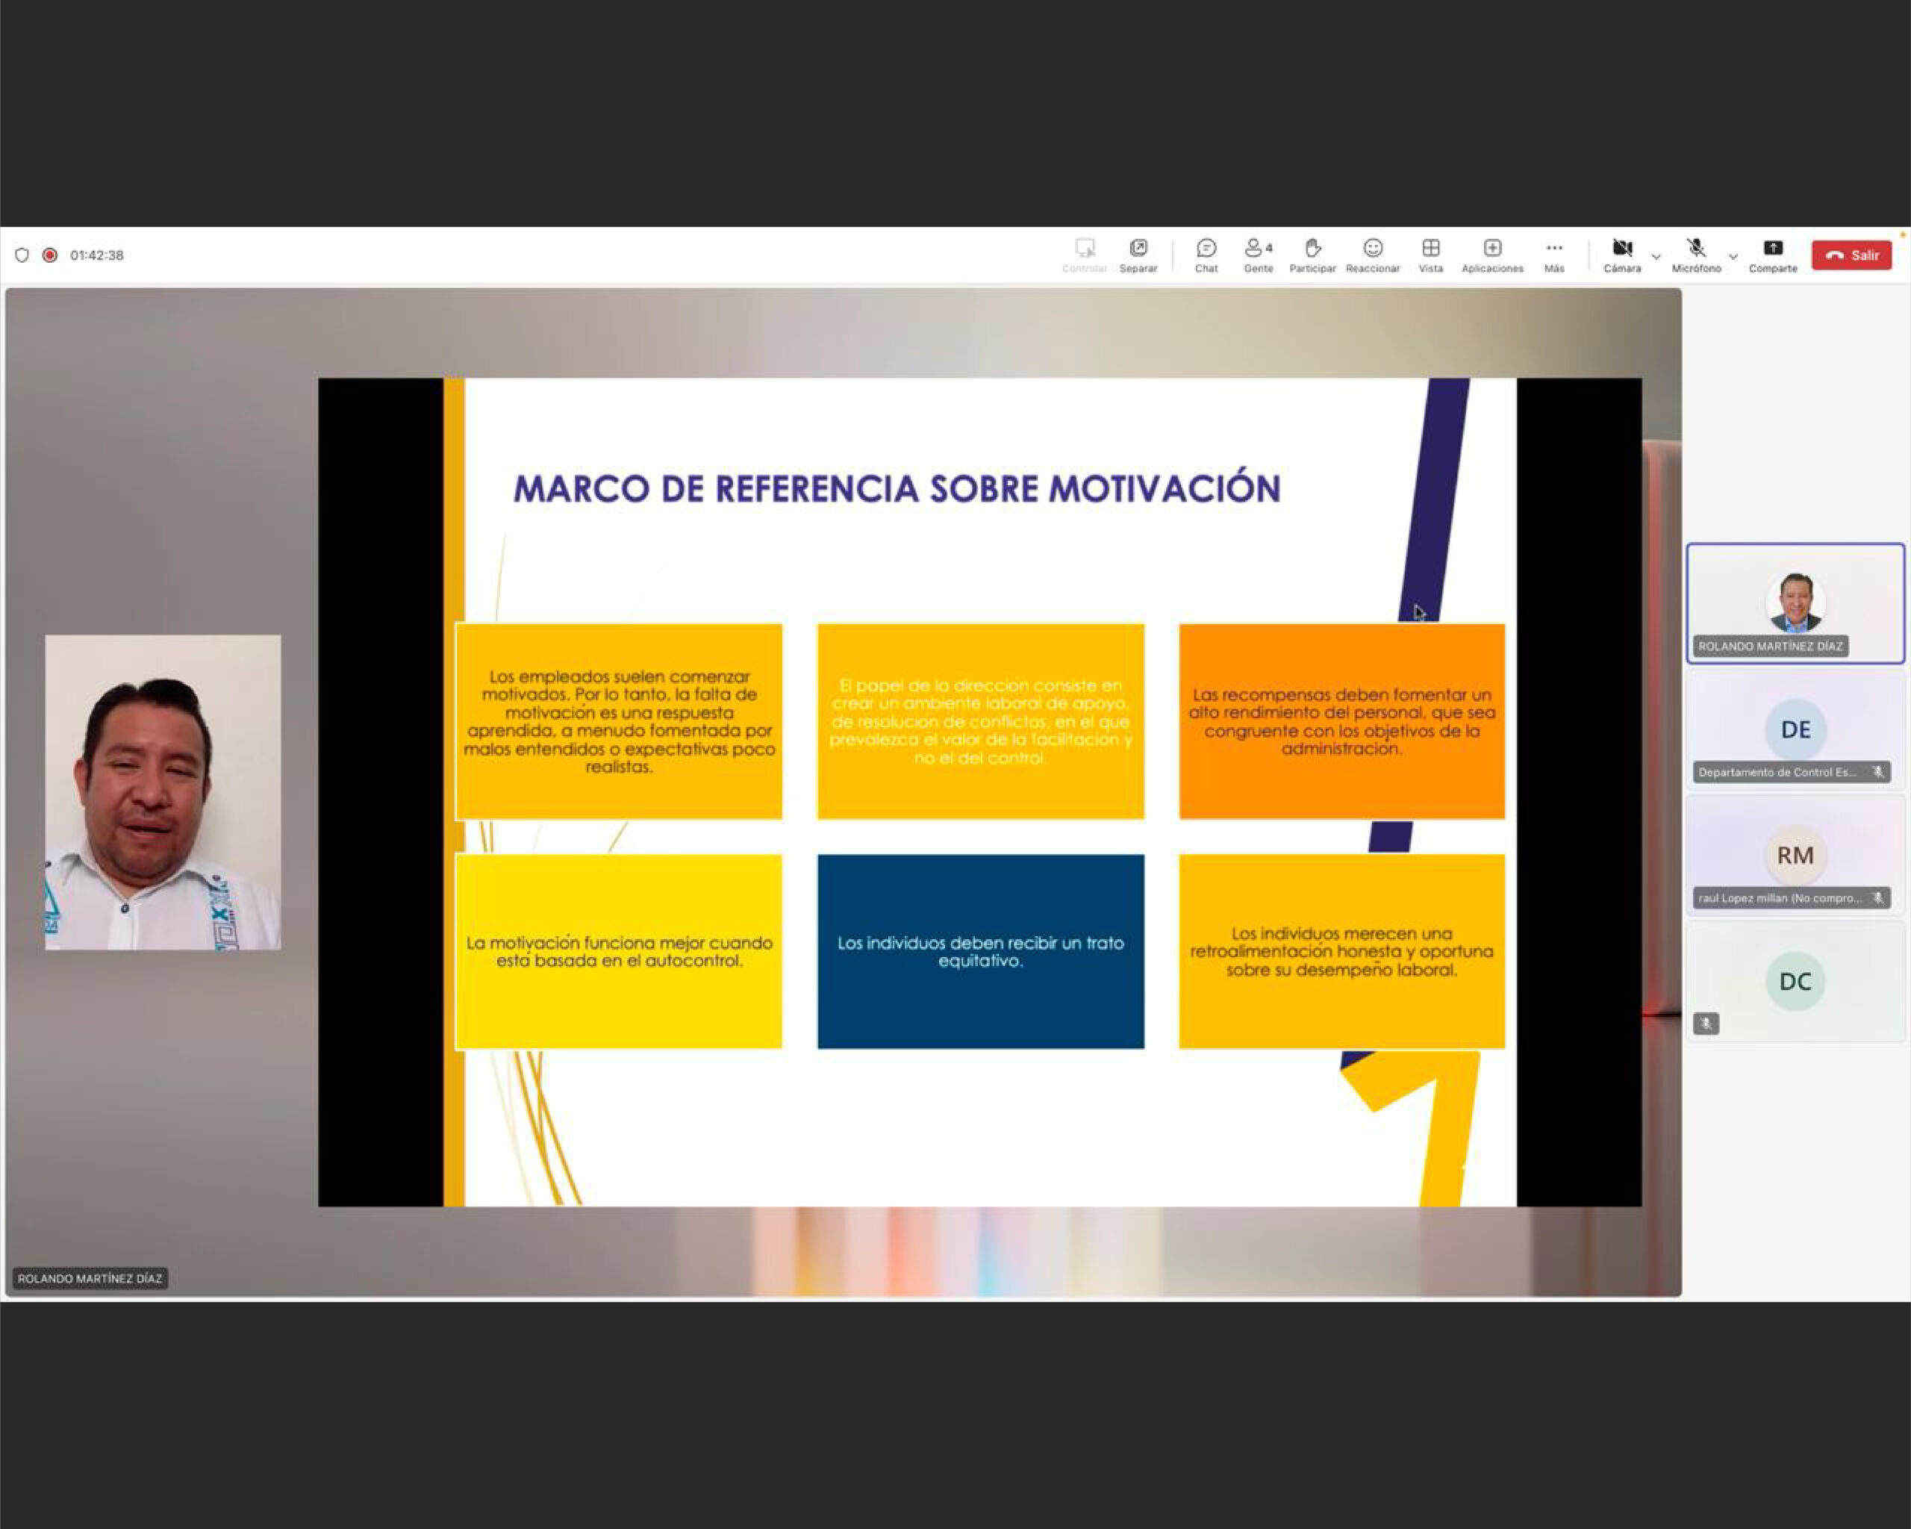This screenshot has height=1529, width=1911.
Task: Click ROLANDO MARTÍNEZ DÍAZ label at bottom left
Action: 90,1278
